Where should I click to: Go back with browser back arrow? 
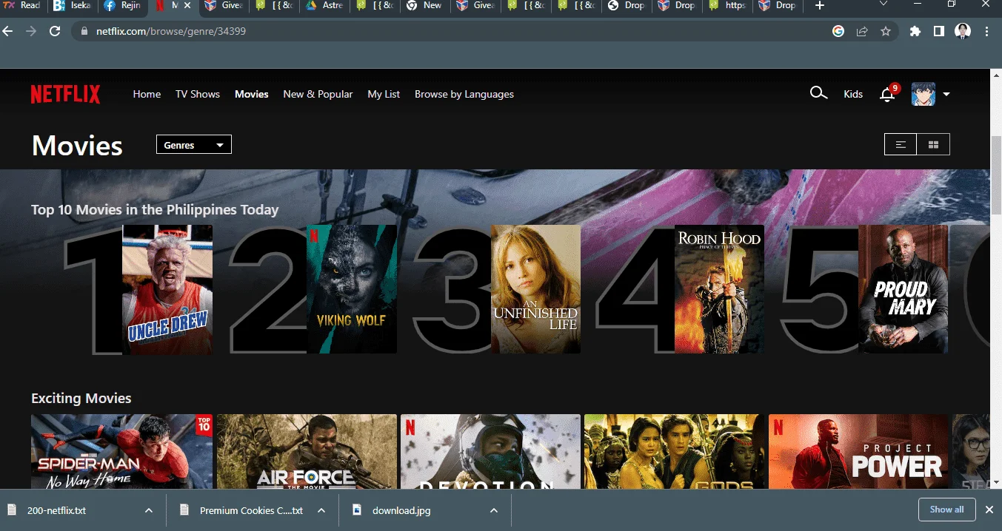8,31
